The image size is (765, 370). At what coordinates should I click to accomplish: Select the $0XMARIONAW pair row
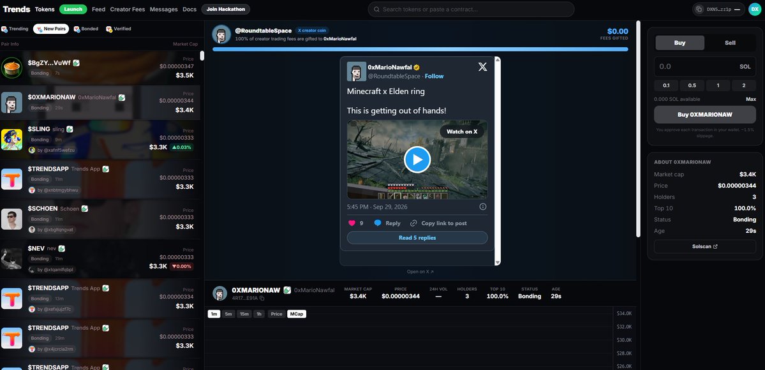(x=100, y=103)
